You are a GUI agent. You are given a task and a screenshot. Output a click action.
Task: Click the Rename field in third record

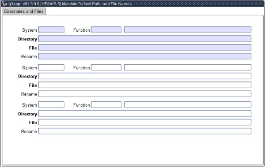145,131
